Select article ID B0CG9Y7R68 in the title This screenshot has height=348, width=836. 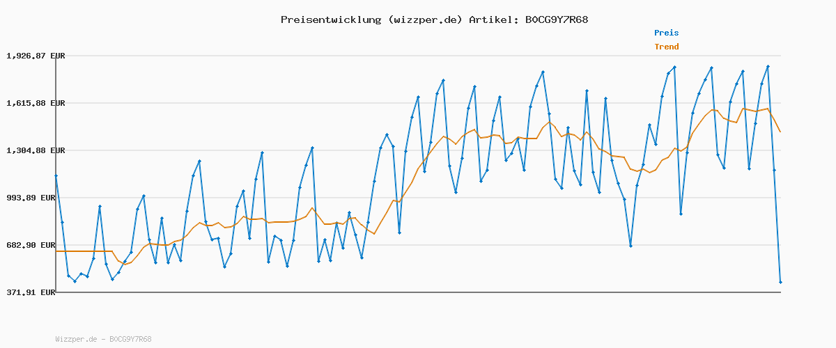(x=552, y=19)
